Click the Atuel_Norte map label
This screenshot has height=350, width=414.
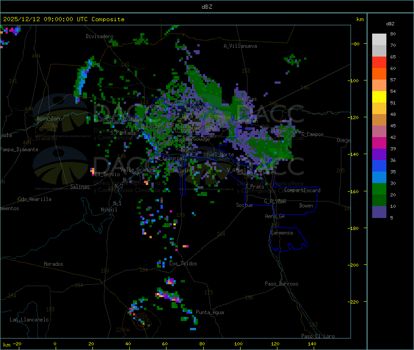click(218, 155)
